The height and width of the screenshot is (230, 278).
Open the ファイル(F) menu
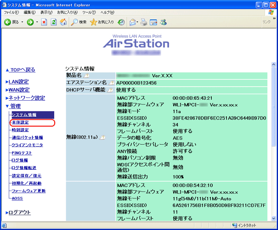tap(11, 13)
